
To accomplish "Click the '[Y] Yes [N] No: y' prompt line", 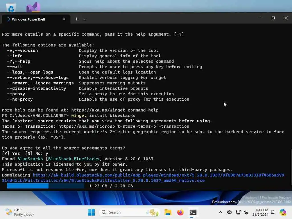I will [x=25, y=153].
